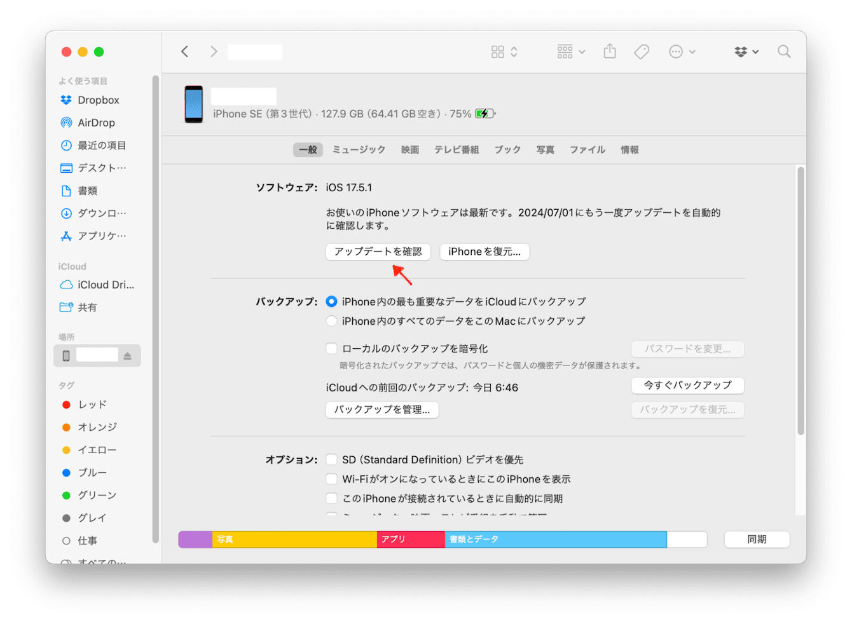The width and height of the screenshot is (852, 624).
Task: Eject the iPhone from the sidebar
Action: pos(128,356)
